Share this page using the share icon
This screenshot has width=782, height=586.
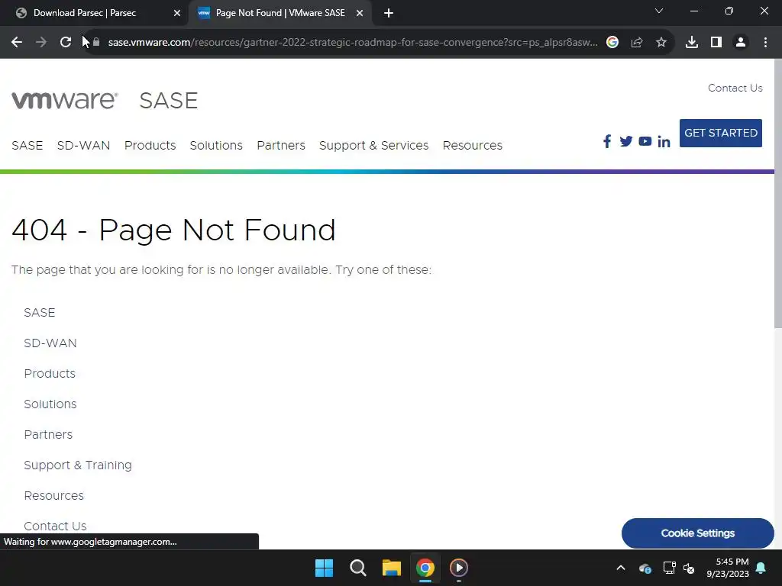click(x=637, y=43)
